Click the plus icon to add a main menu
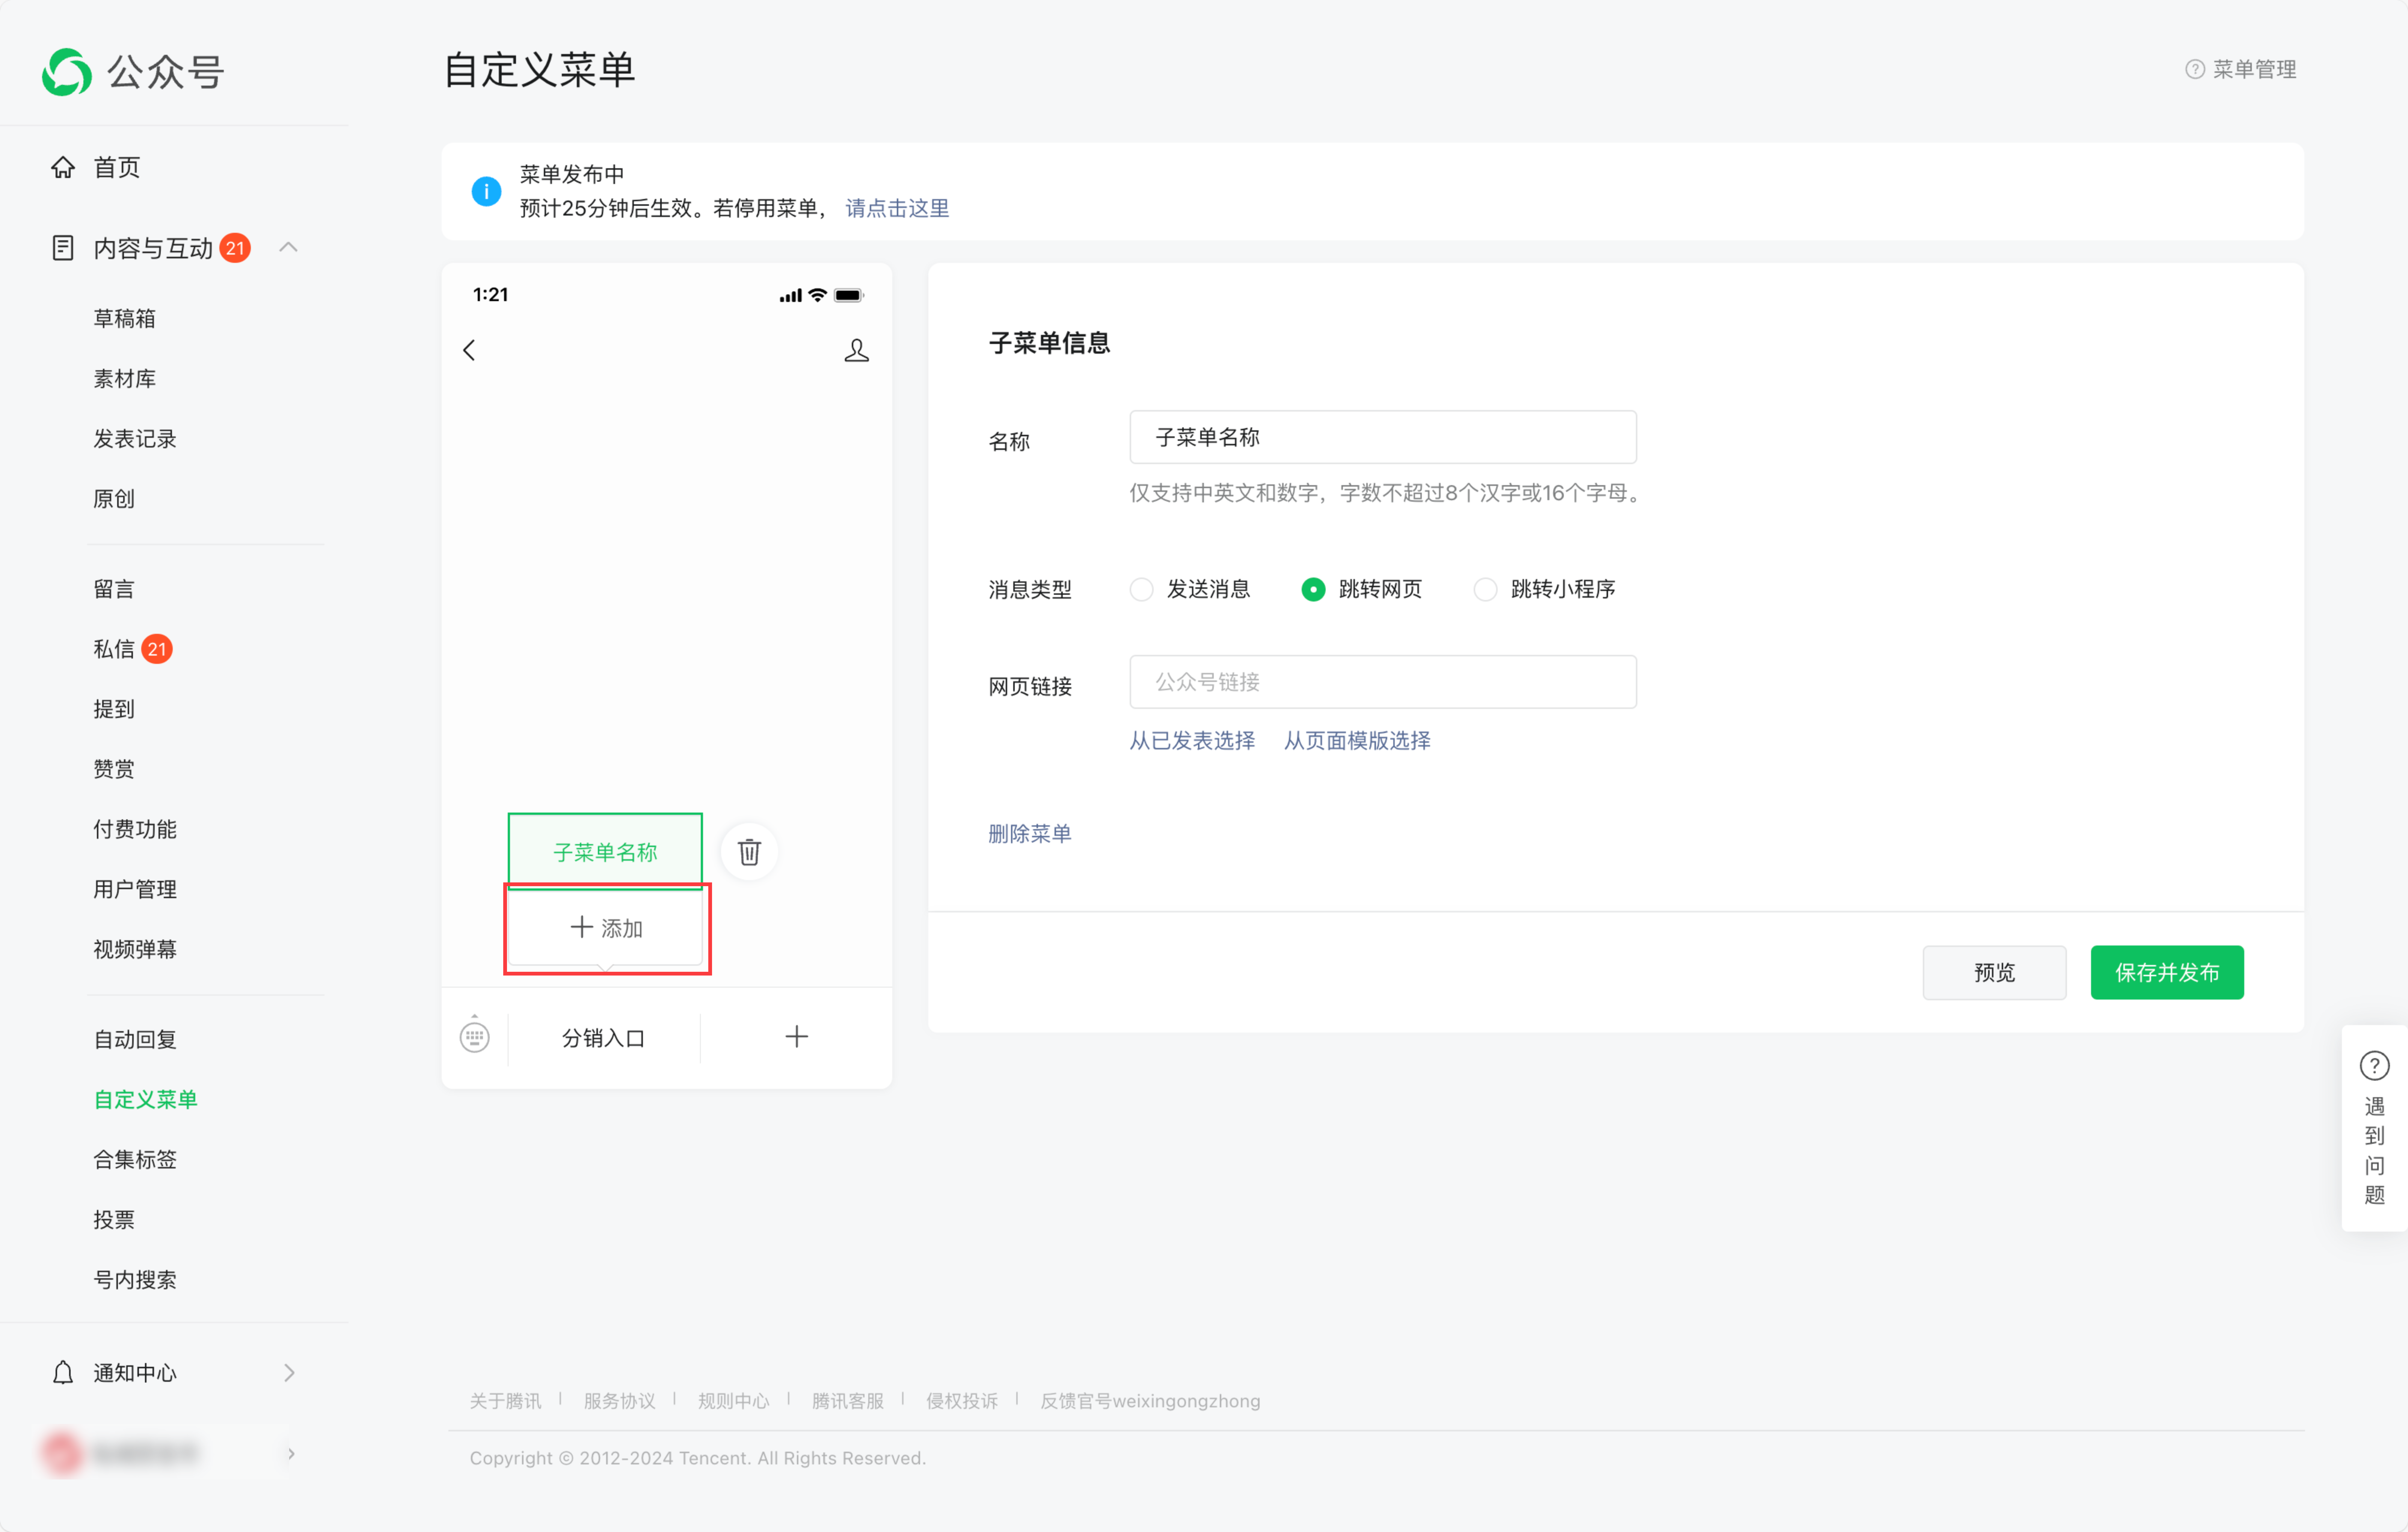 (x=796, y=1037)
